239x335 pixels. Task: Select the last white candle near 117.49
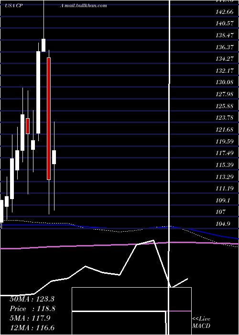(54, 157)
